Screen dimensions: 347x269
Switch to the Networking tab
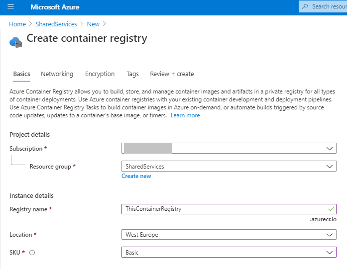point(57,74)
